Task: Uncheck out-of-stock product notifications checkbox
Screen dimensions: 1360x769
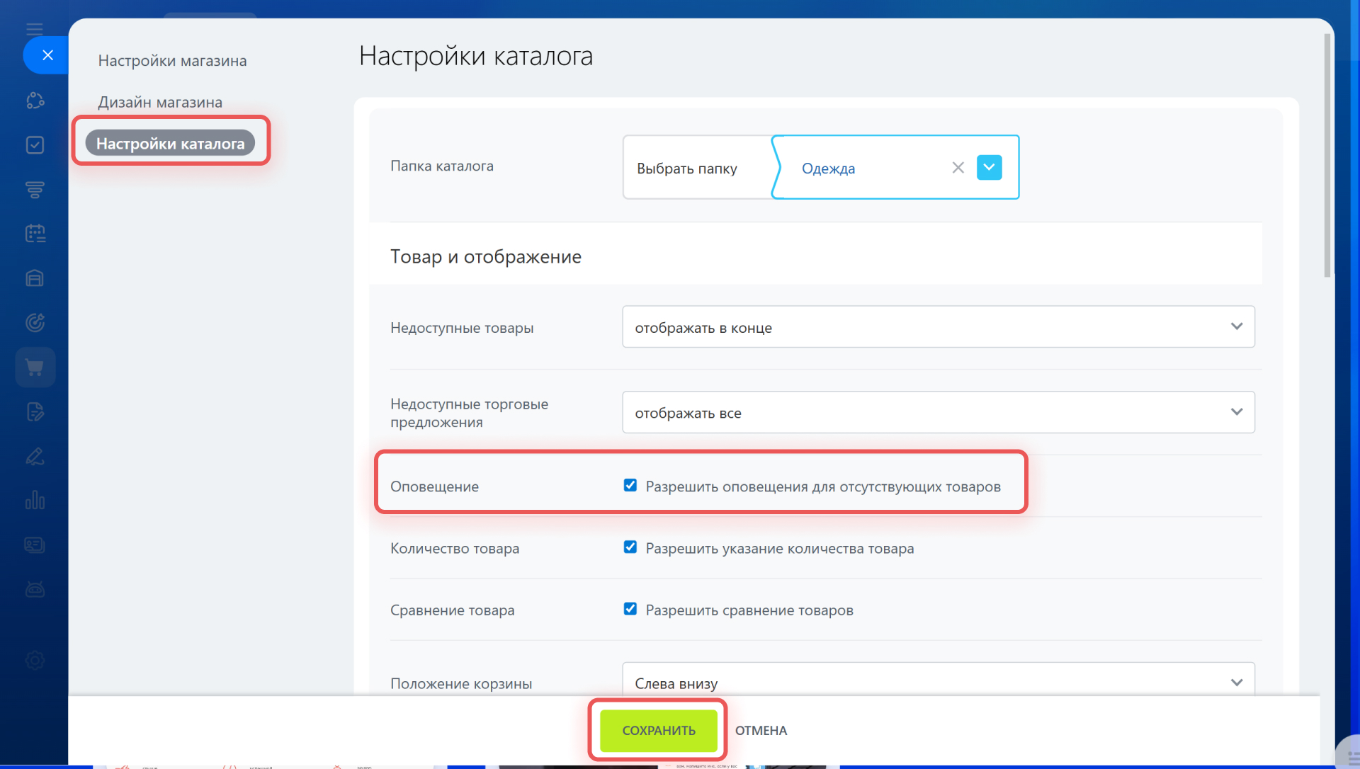Action: point(630,486)
